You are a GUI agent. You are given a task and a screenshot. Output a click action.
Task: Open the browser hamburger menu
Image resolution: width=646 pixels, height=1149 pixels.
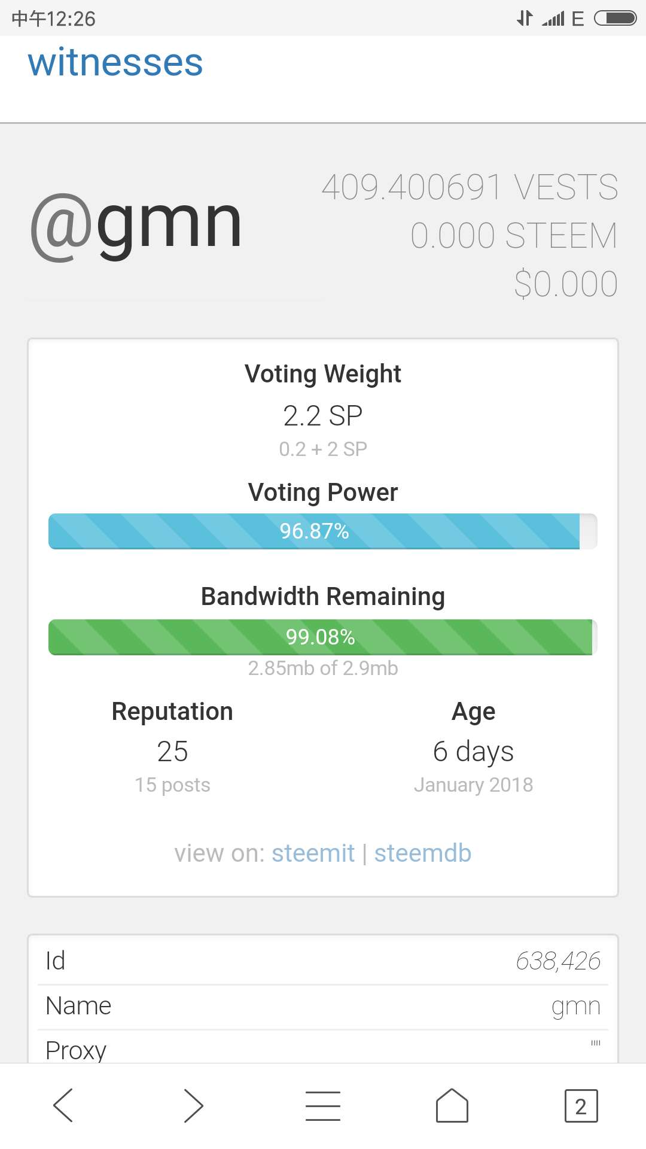pyautogui.click(x=323, y=1105)
